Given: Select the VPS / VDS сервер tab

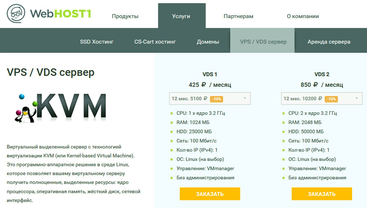Looking at the screenshot, I should tap(263, 42).
